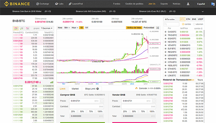Toggle fullscreen chart icon
The image size is (216, 123).
tap(158, 28)
